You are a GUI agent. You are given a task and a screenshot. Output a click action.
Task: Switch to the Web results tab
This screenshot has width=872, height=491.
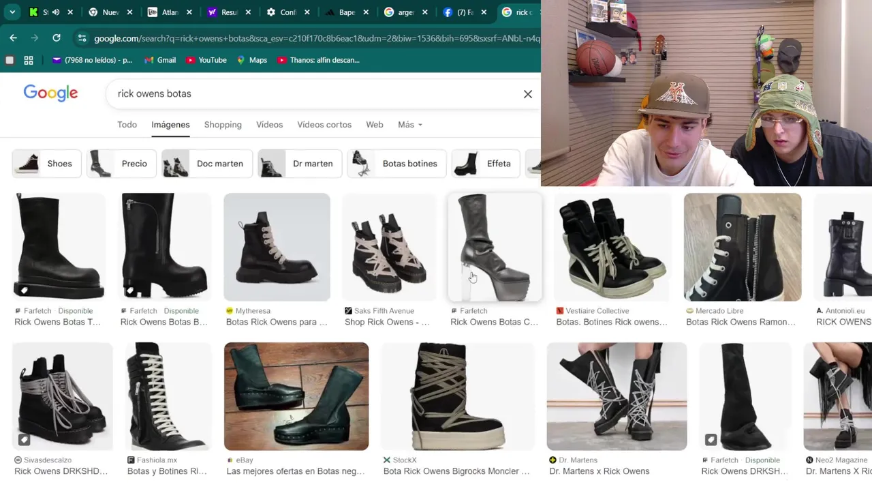coord(375,125)
